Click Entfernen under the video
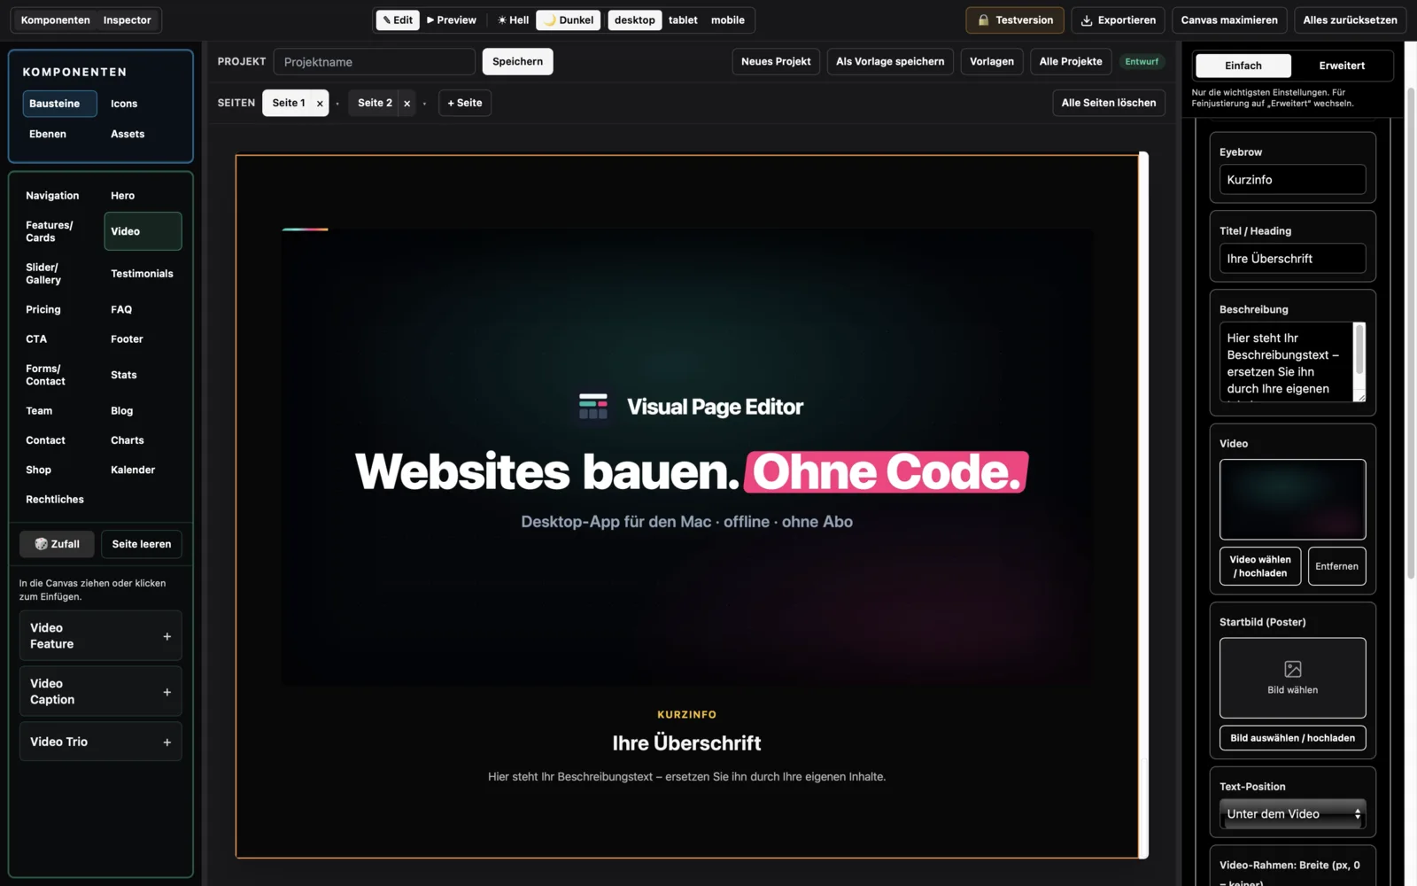The height and width of the screenshot is (886, 1417). point(1336,566)
